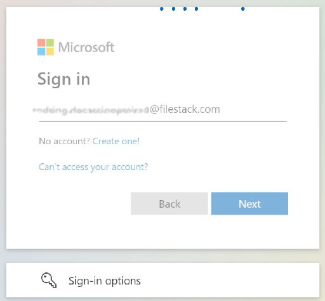
Task: Click the blurred username part of email
Action: click(x=91, y=110)
